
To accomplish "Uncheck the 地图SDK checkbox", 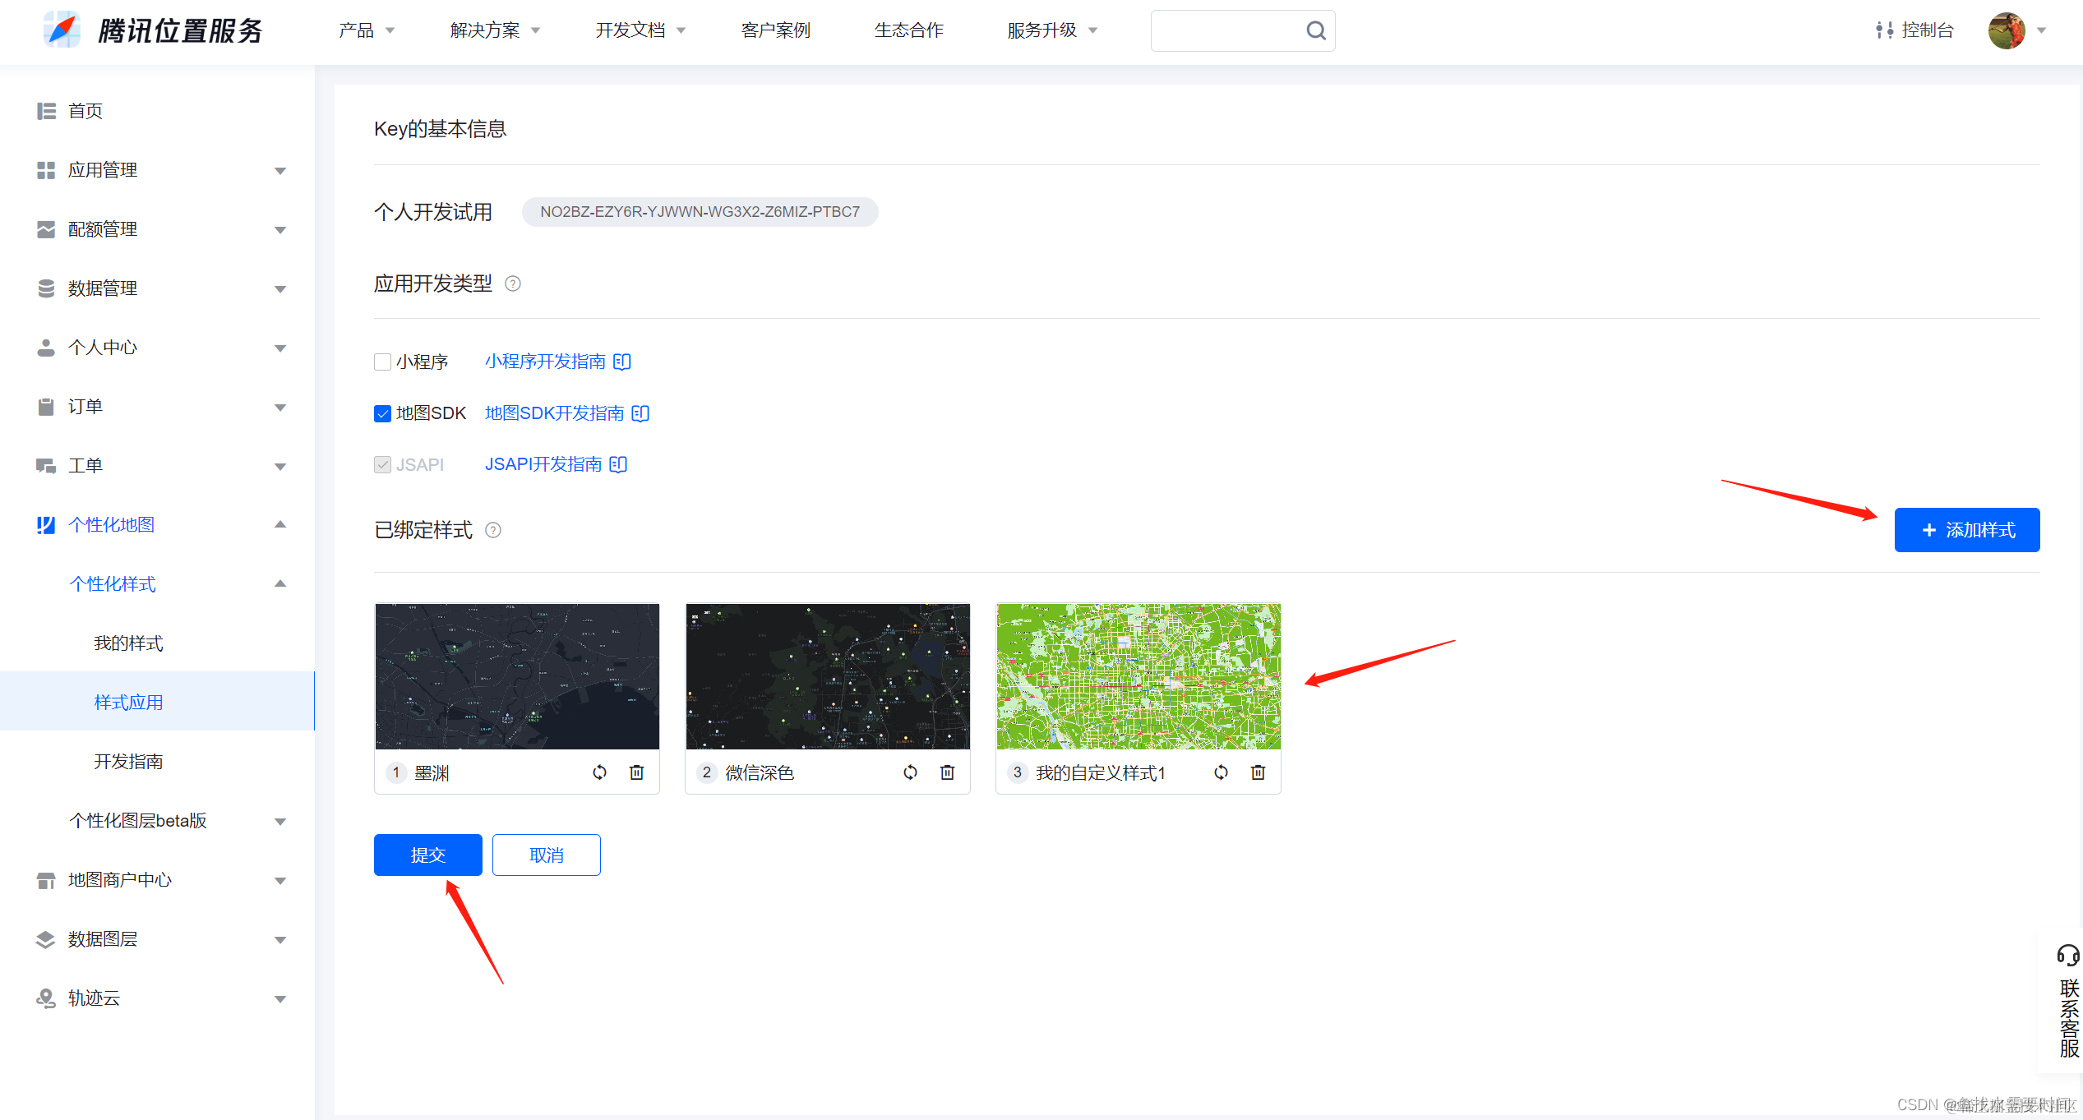I will pyautogui.click(x=382, y=413).
